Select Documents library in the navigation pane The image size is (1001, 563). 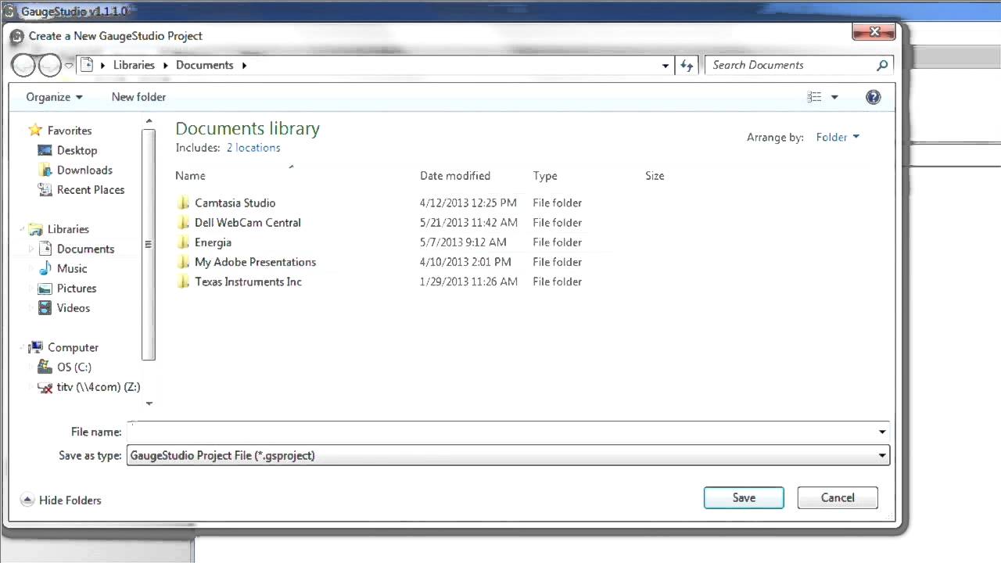tap(85, 249)
